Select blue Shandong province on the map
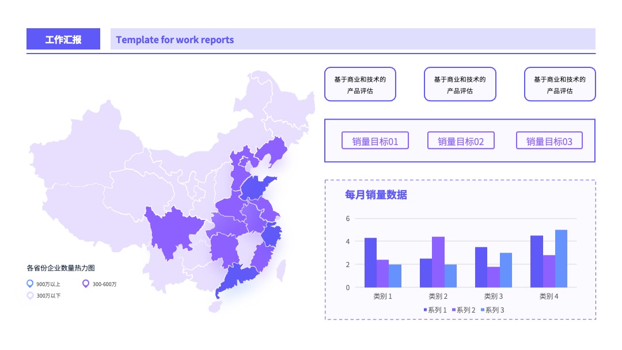This screenshot has width=622, height=350. pos(257,188)
